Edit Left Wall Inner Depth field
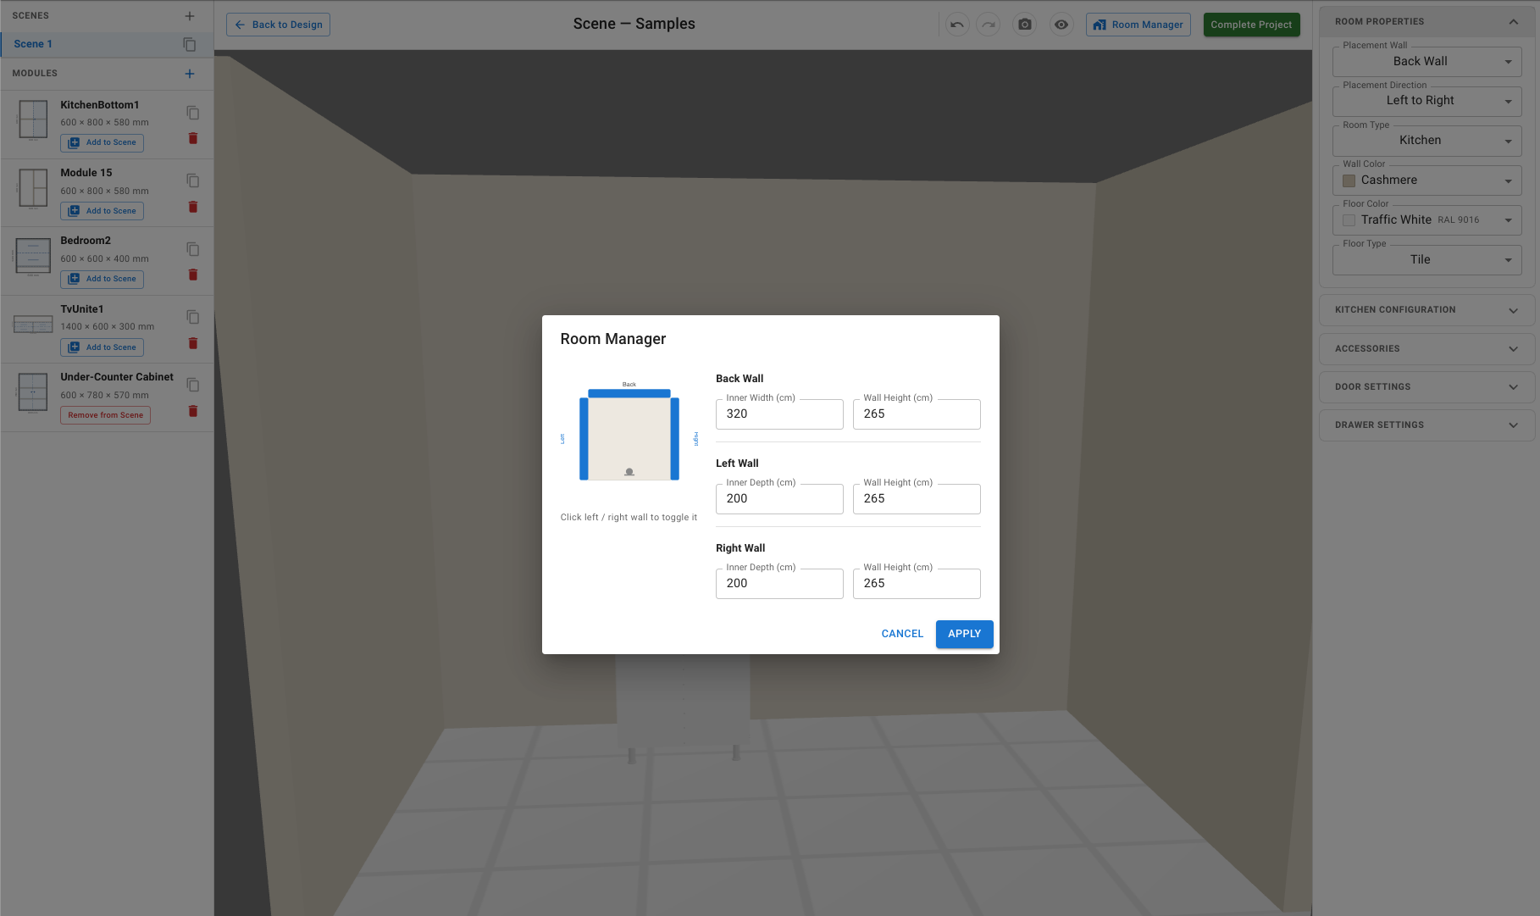1540x916 pixels. pos(779,499)
